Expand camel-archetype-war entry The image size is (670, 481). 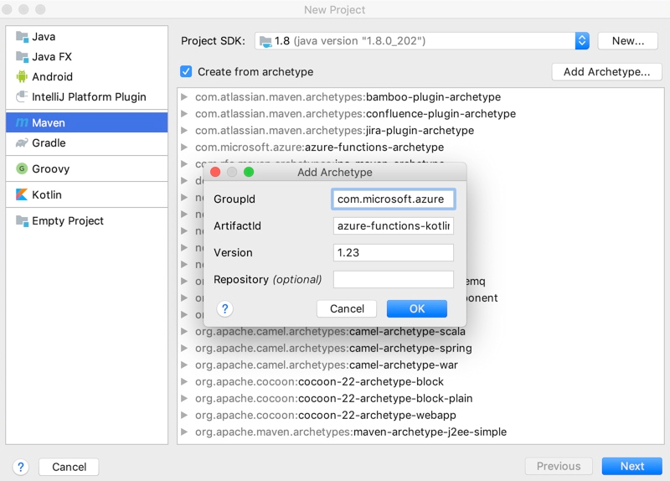click(184, 365)
